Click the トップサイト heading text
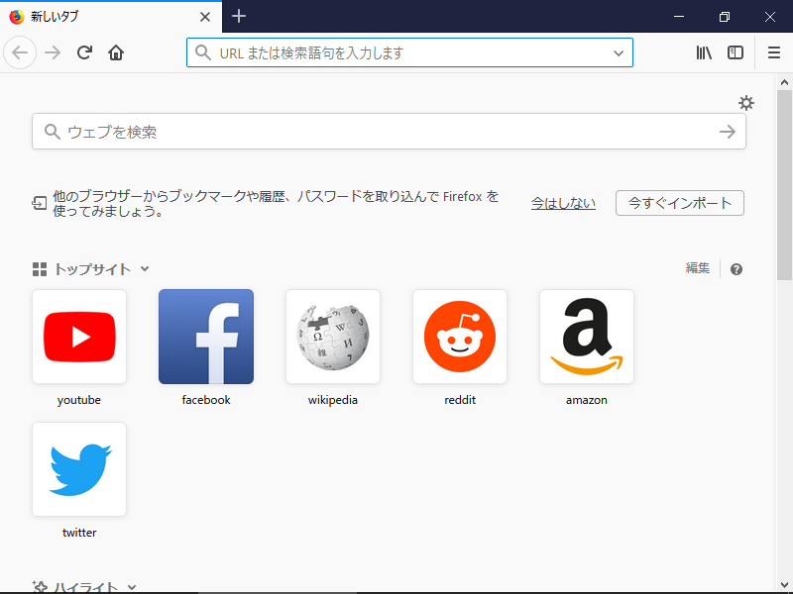 (x=92, y=269)
